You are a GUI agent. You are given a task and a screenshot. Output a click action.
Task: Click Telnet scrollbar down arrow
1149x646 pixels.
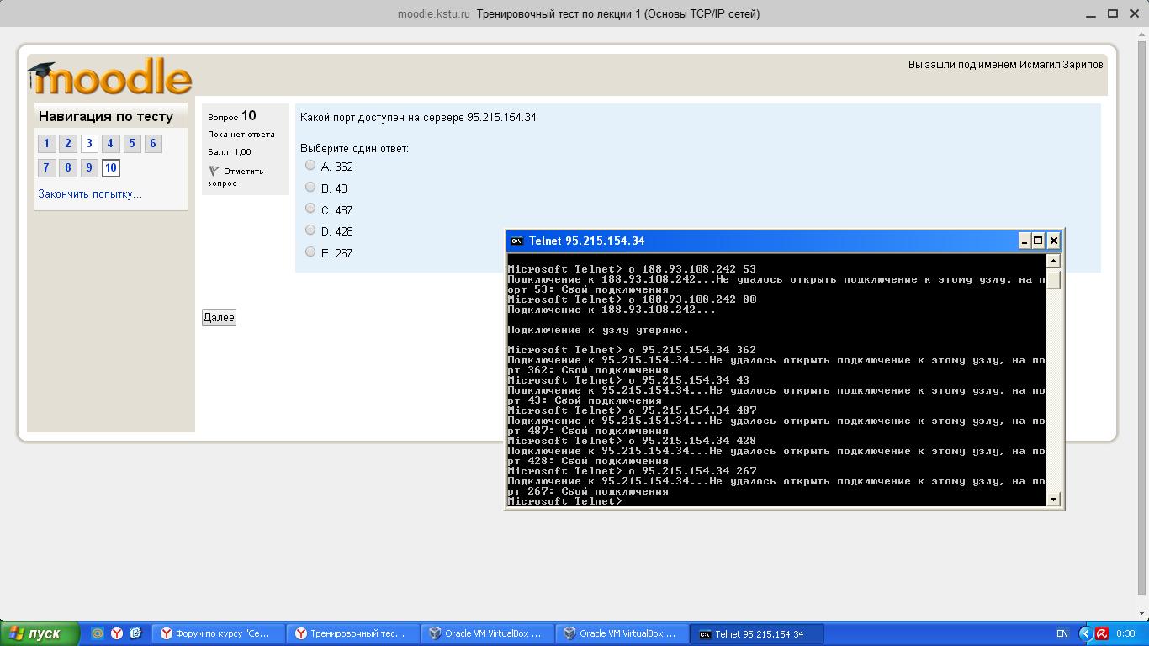pyautogui.click(x=1053, y=499)
